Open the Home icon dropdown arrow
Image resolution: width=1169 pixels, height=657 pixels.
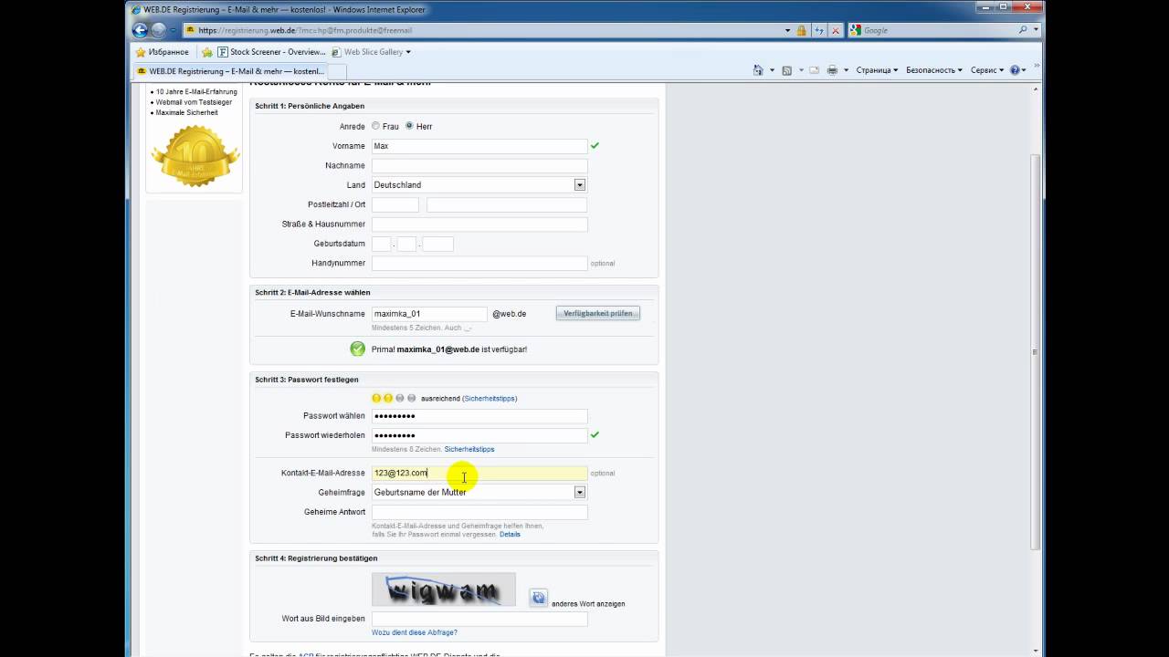(772, 70)
